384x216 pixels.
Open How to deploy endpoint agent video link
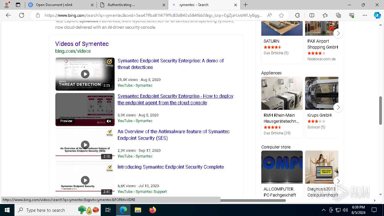pos(175,99)
